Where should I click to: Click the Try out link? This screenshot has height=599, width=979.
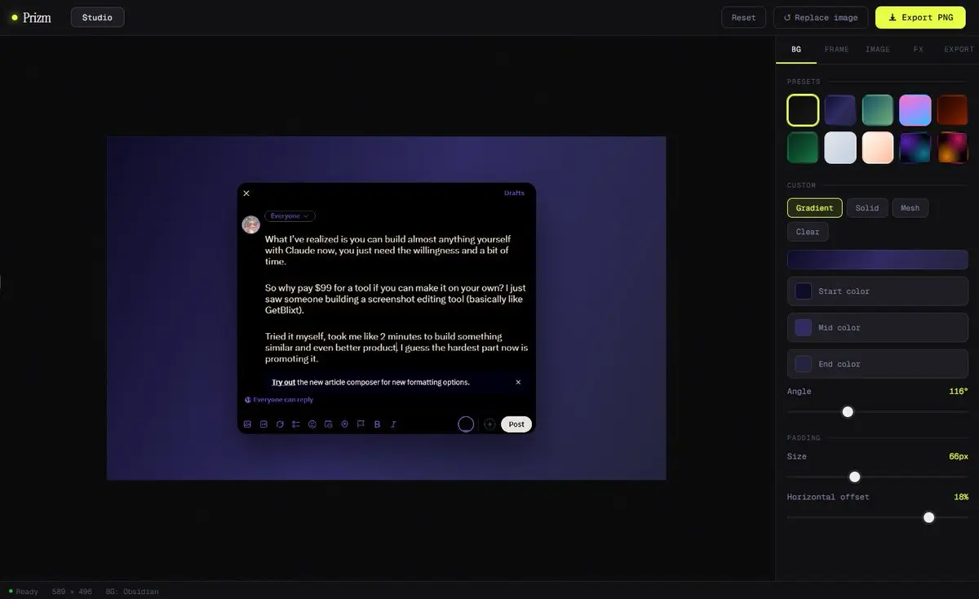pos(283,382)
